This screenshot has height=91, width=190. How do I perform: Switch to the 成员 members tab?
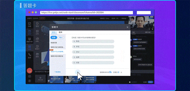click(148, 32)
